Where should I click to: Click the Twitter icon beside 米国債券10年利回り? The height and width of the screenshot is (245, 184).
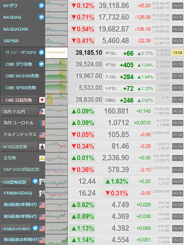click(35, 228)
